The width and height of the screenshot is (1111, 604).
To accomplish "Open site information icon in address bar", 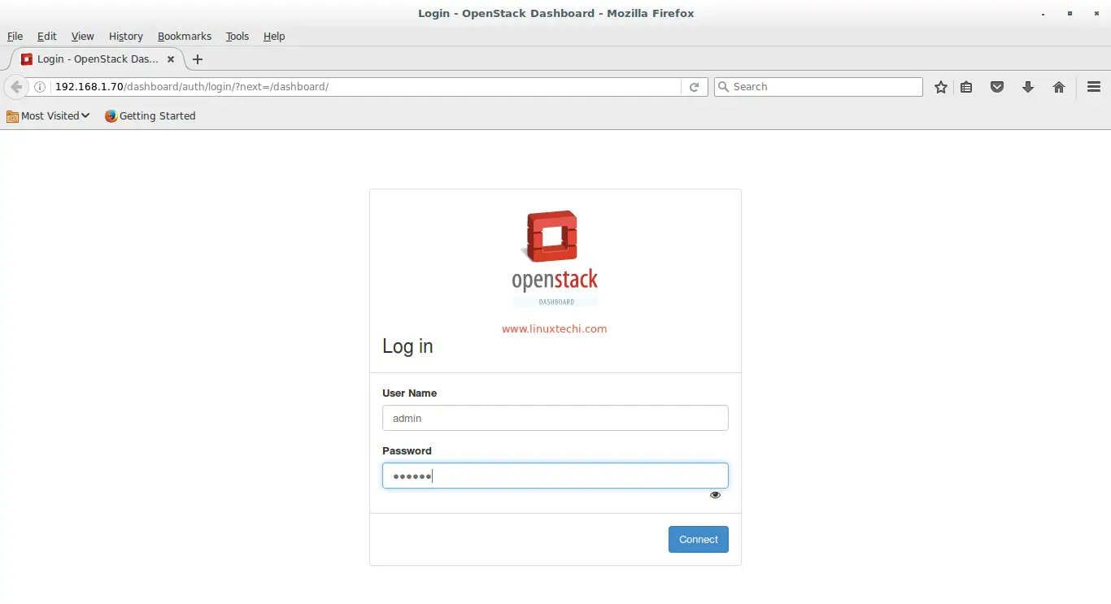I will (x=39, y=87).
